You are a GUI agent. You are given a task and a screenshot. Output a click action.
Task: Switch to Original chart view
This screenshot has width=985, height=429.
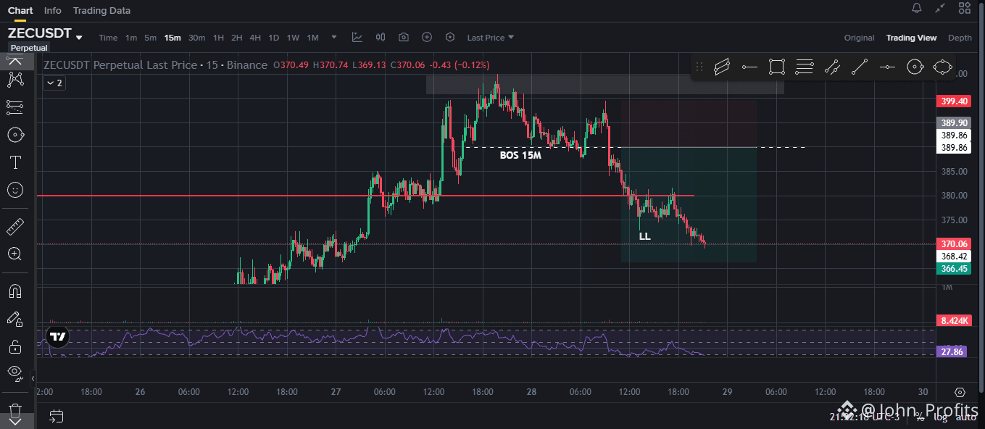coord(859,38)
